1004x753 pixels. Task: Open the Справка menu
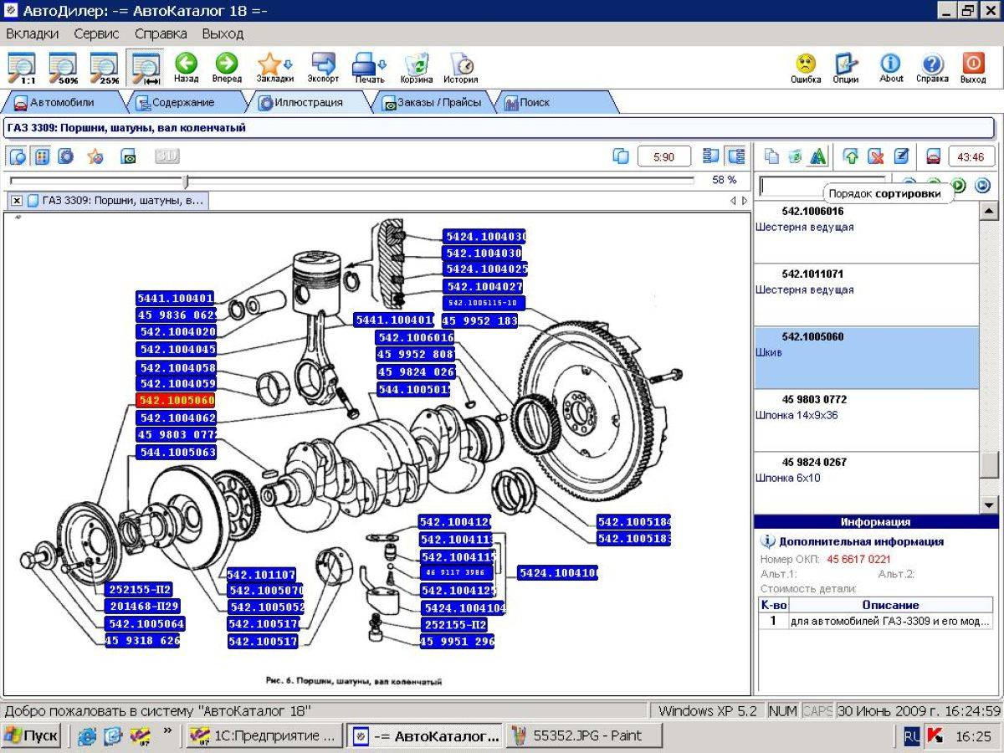(x=161, y=33)
